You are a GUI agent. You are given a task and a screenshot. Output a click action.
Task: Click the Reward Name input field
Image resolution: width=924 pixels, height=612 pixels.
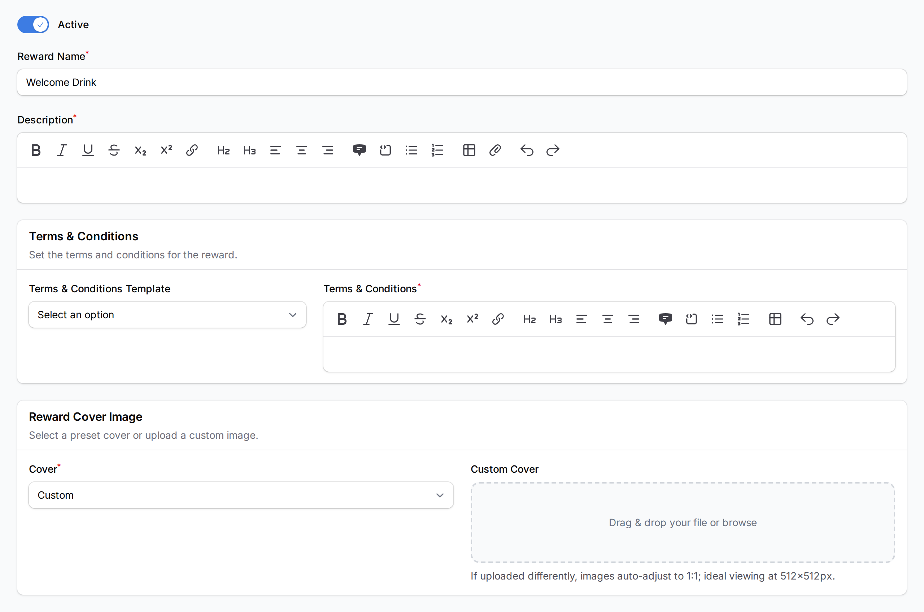461,82
